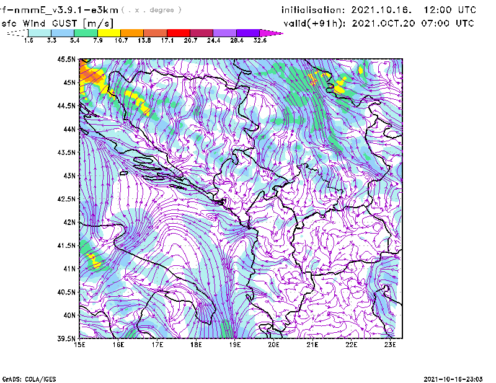Click the crimson 20.7–24.4 legend swatch
Image resolution: width=496 pixels, height=383 pixels.
click(x=201, y=33)
